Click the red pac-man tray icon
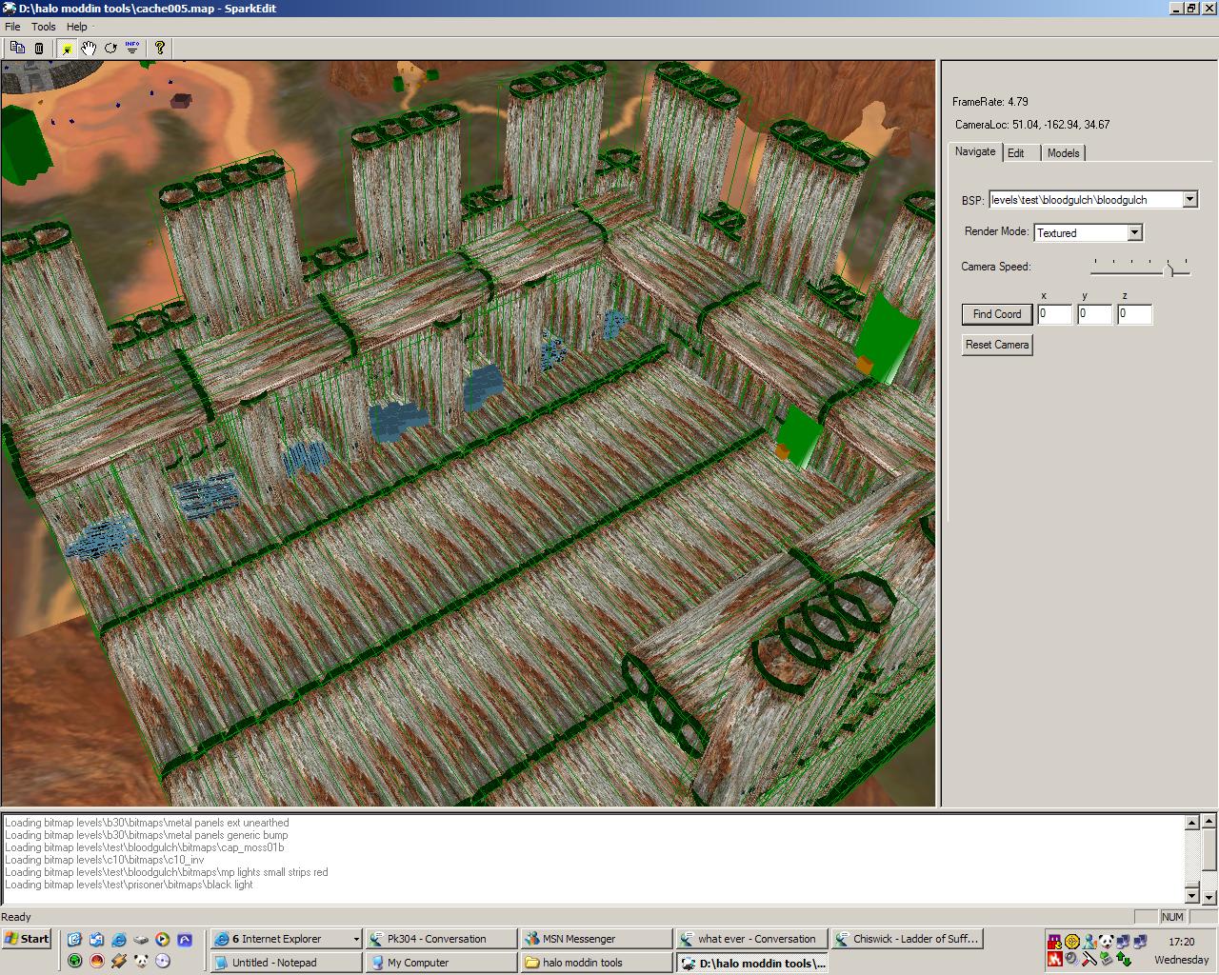Image resolution: width=1219 pixels, height=975 pixels. click(1055, 942)
